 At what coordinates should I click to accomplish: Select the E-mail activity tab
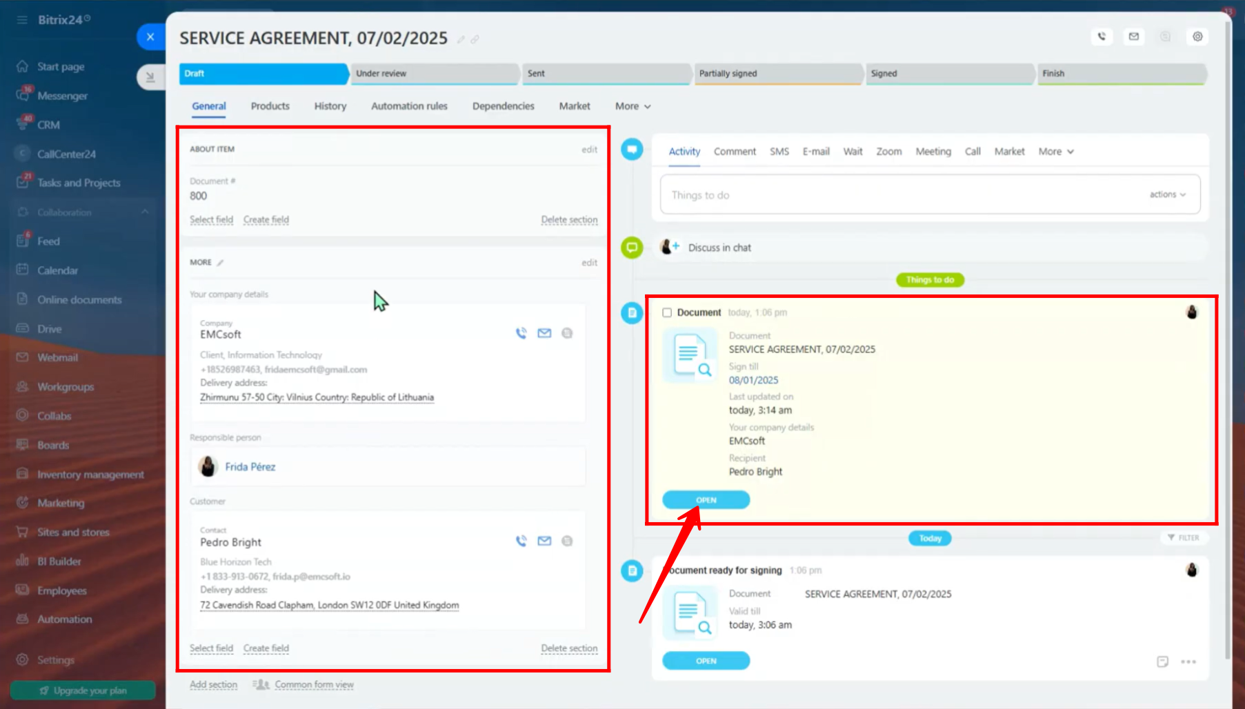(816, 152)
